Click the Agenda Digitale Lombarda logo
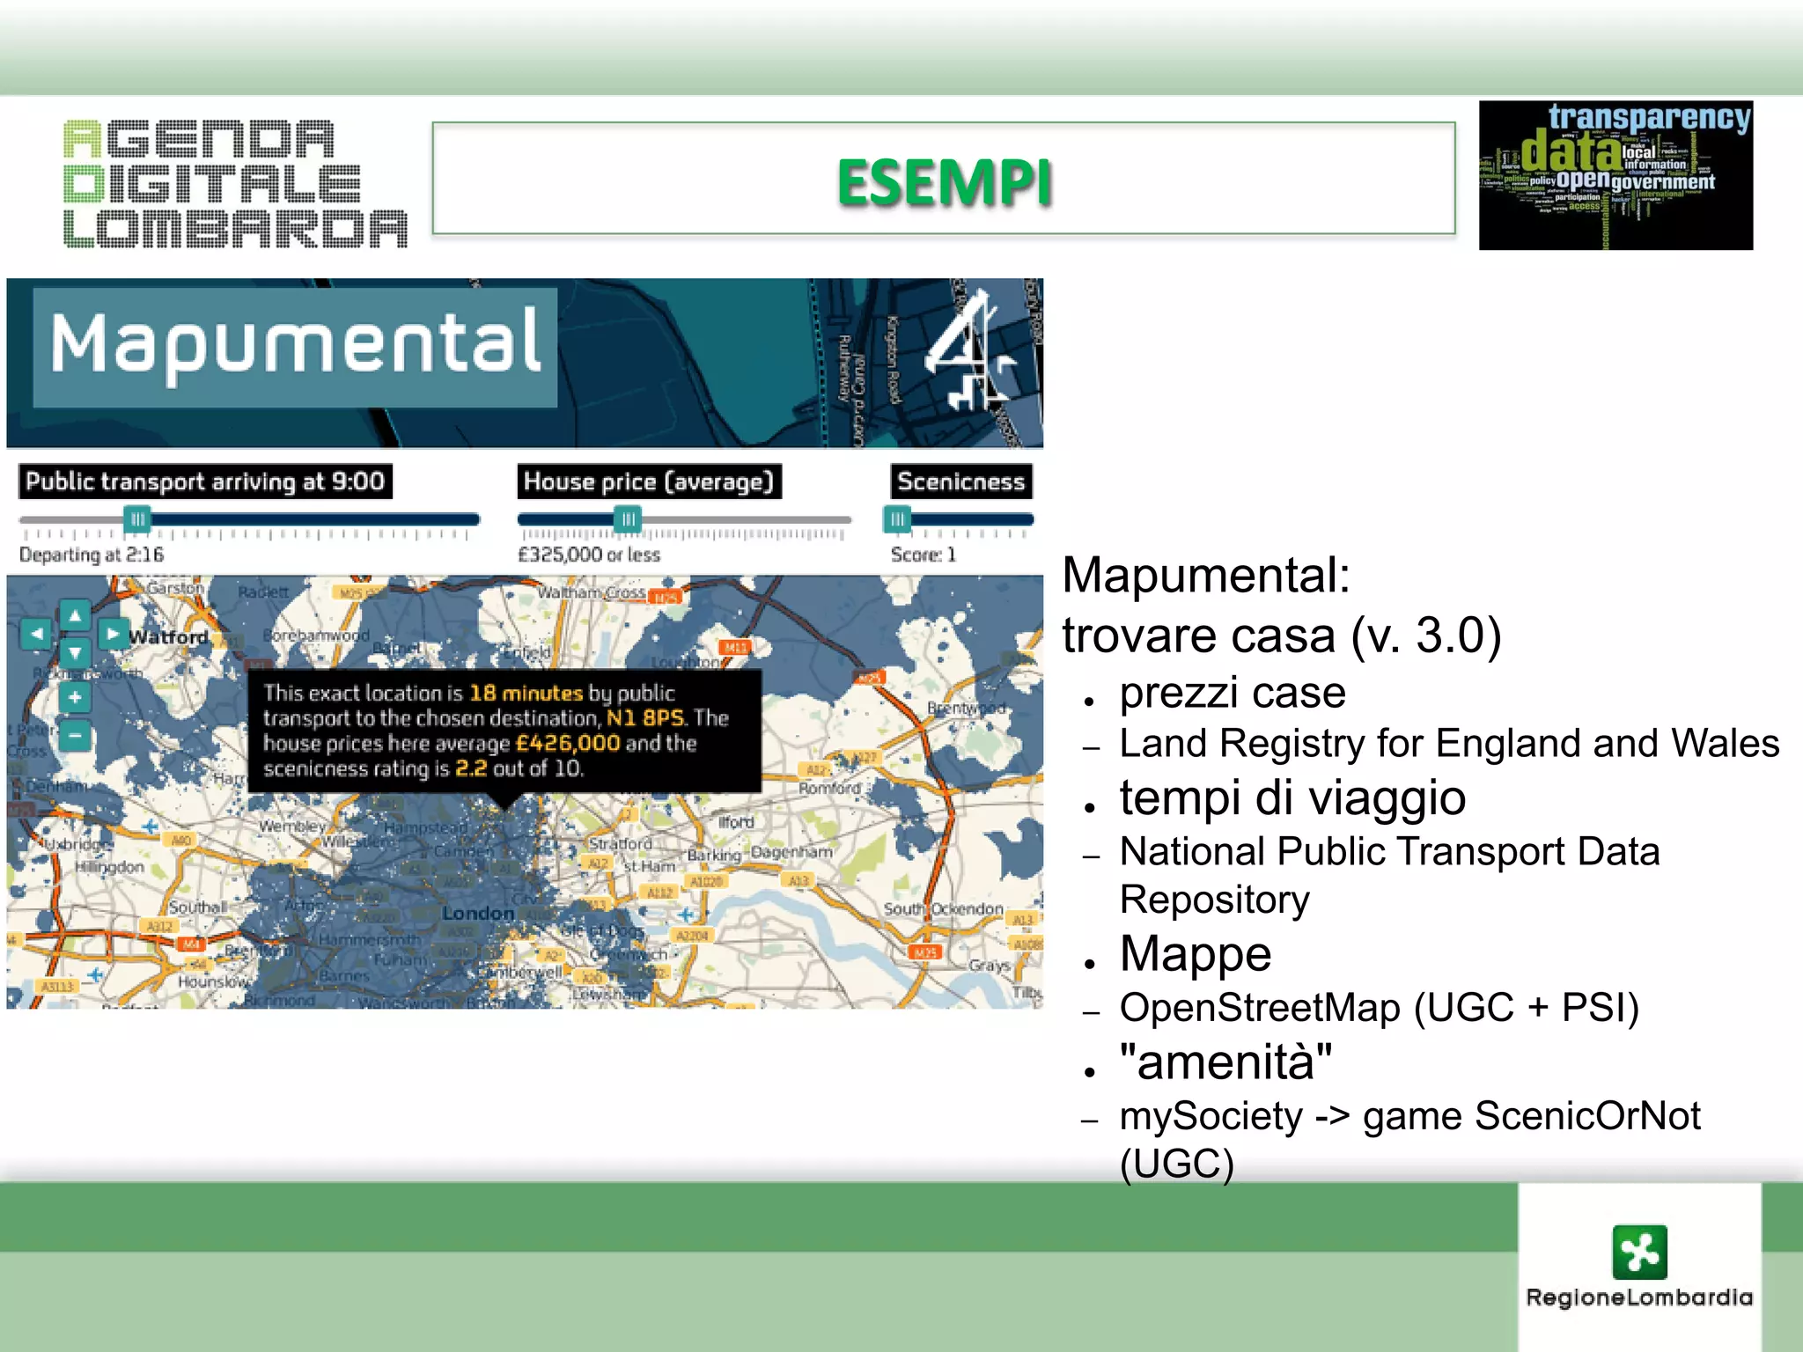The image size is (1803, 1352). (x=235, y=183)
